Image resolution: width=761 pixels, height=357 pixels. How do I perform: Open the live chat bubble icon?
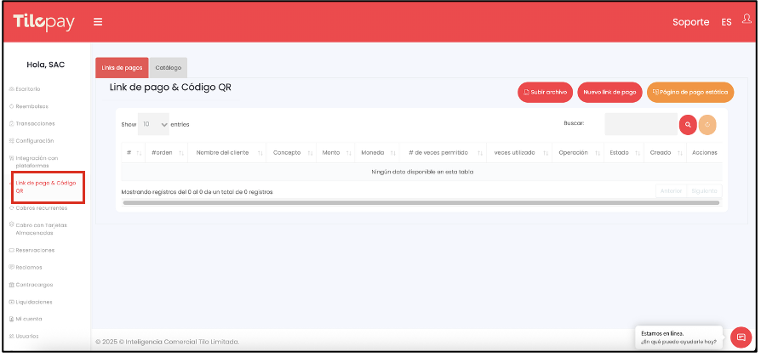[x=741, y=337]
